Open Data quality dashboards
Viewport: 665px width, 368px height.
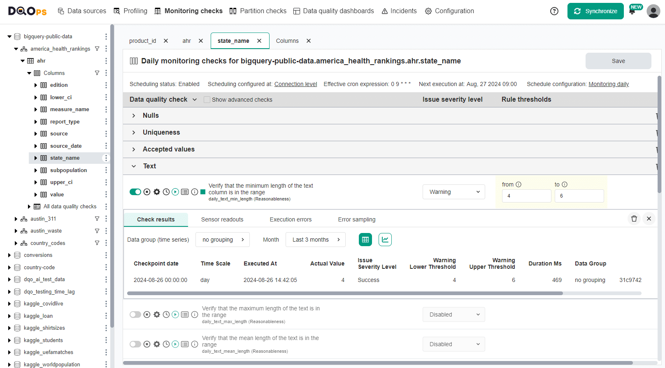(x=334, y=11)
